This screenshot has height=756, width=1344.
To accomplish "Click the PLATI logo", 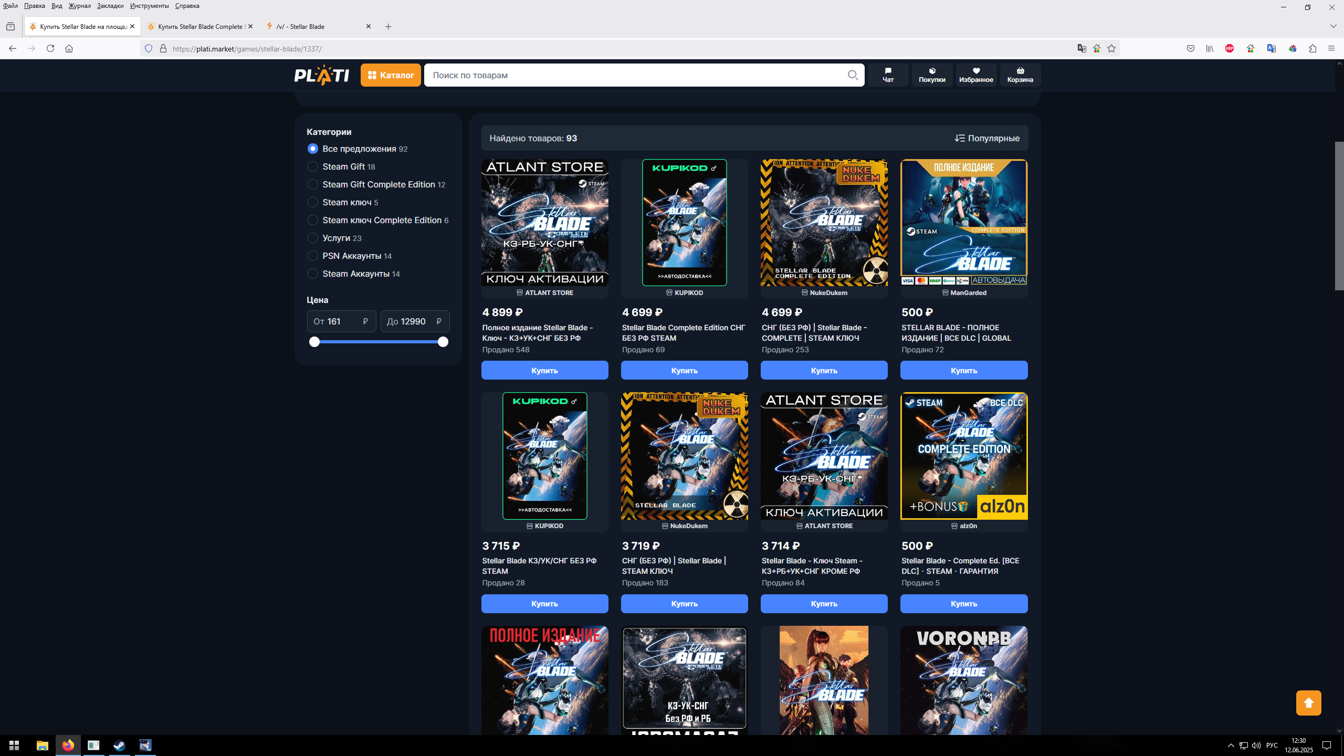I will click(x=322, y=75).
